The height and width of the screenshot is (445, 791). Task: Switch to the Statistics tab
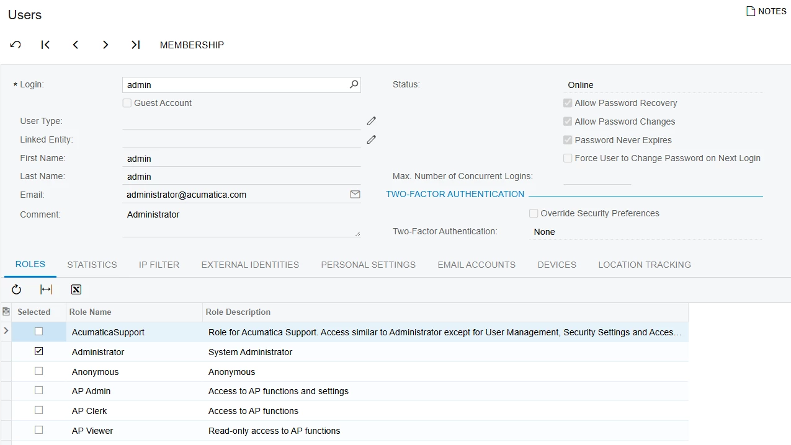92,265
